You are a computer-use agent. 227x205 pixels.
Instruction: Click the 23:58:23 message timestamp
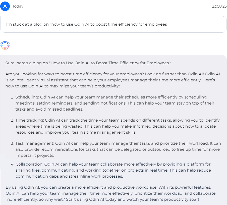[219, 6]
